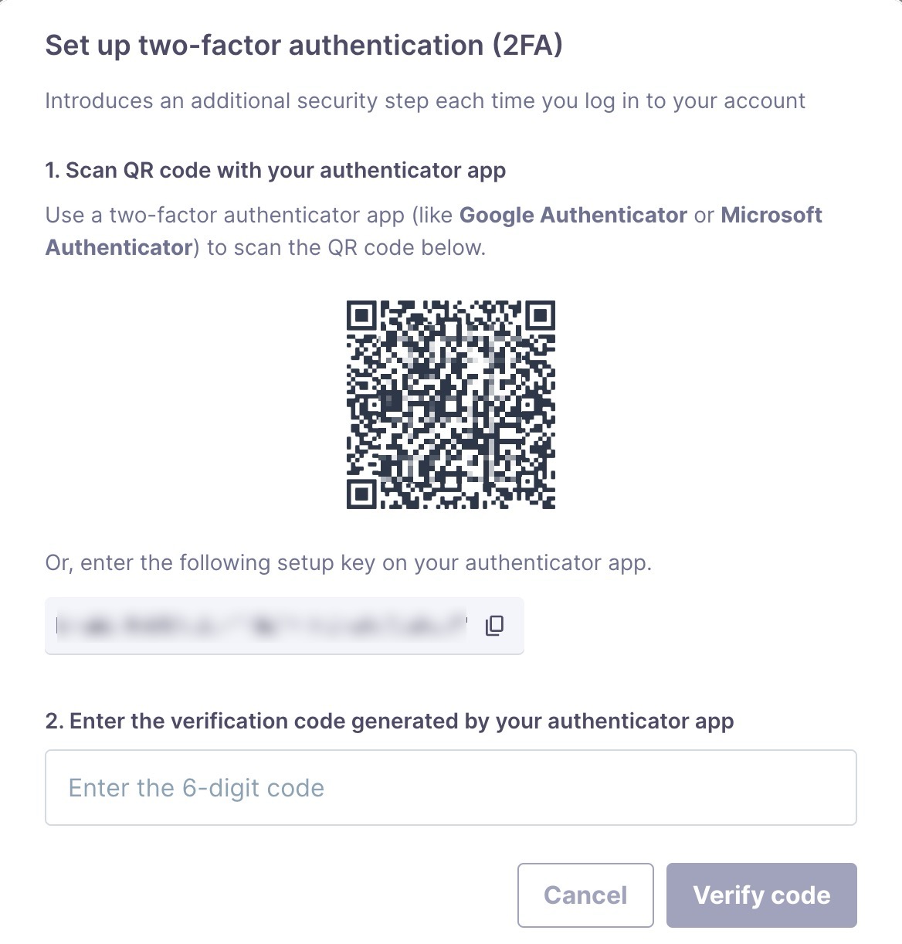Click the Google Authenticator bold text
This screenshot has width=902, height=944.
point(573,215)
